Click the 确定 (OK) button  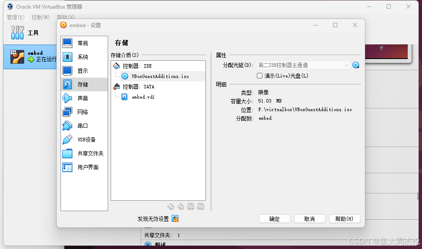(275, 219)
